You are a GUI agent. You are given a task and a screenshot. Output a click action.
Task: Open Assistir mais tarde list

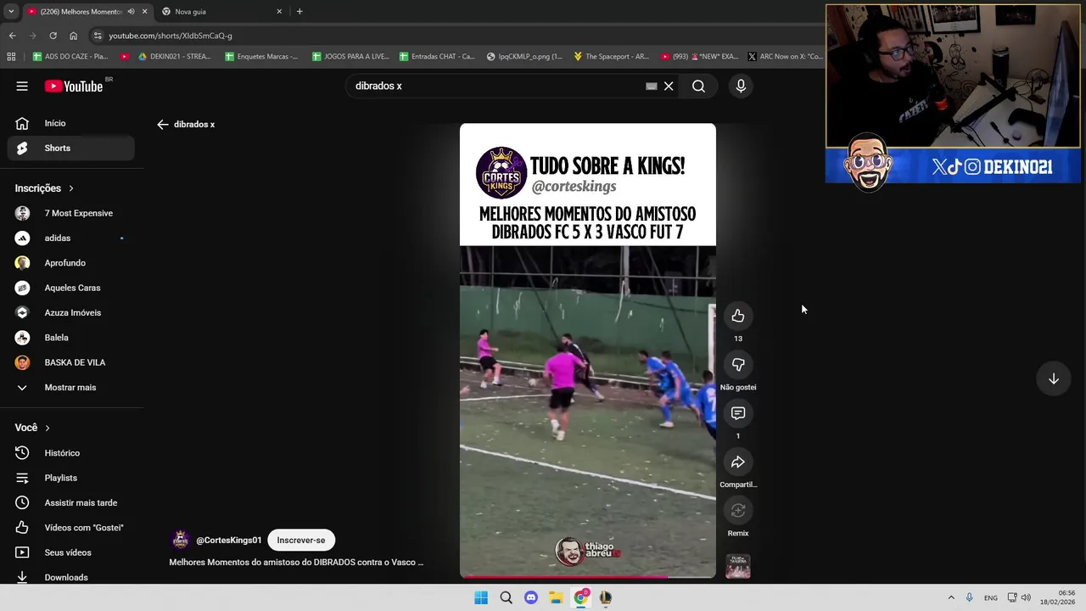tap(71, 502)
